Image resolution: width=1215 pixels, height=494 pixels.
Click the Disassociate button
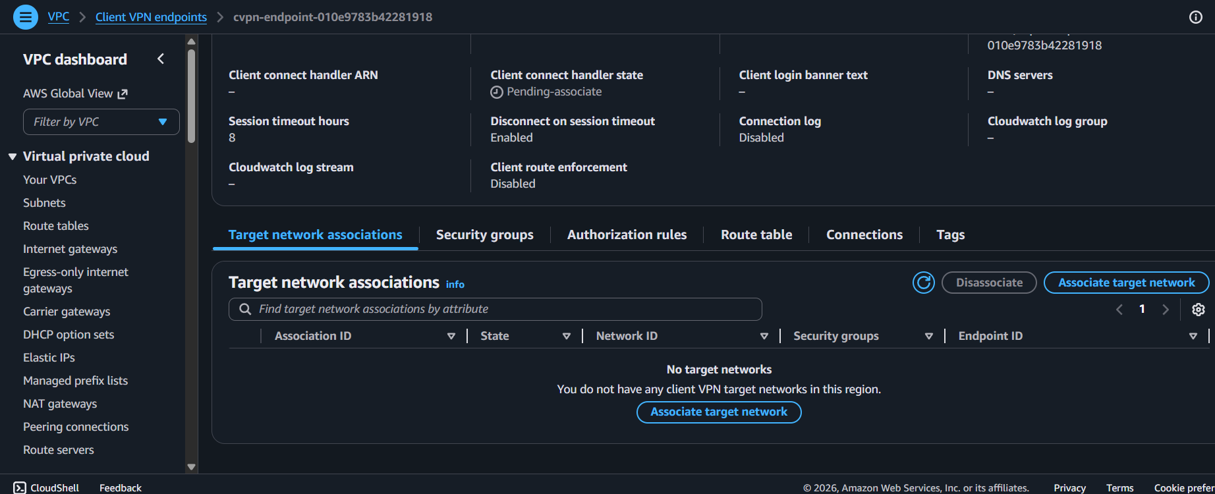pyautogui.click(x=989, y=283)
